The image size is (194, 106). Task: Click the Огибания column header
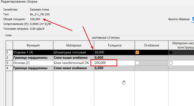[x=152, y=45]
